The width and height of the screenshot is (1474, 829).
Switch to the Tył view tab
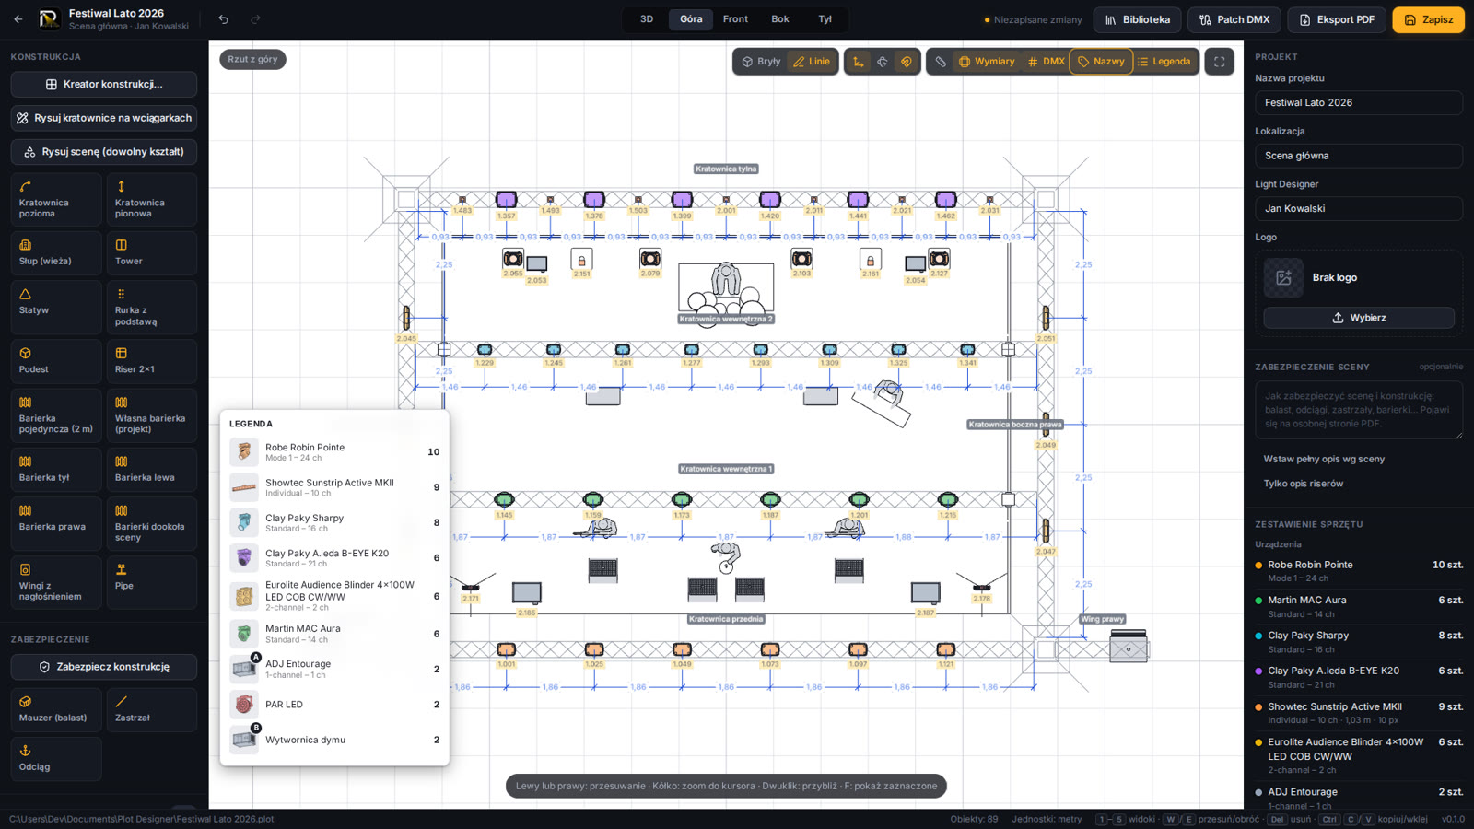(825, 19)
